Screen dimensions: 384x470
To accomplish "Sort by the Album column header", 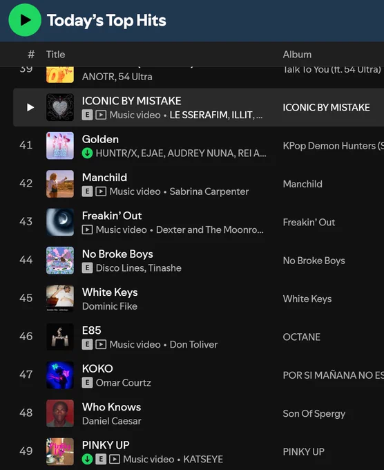I will [x=297, y=55].
